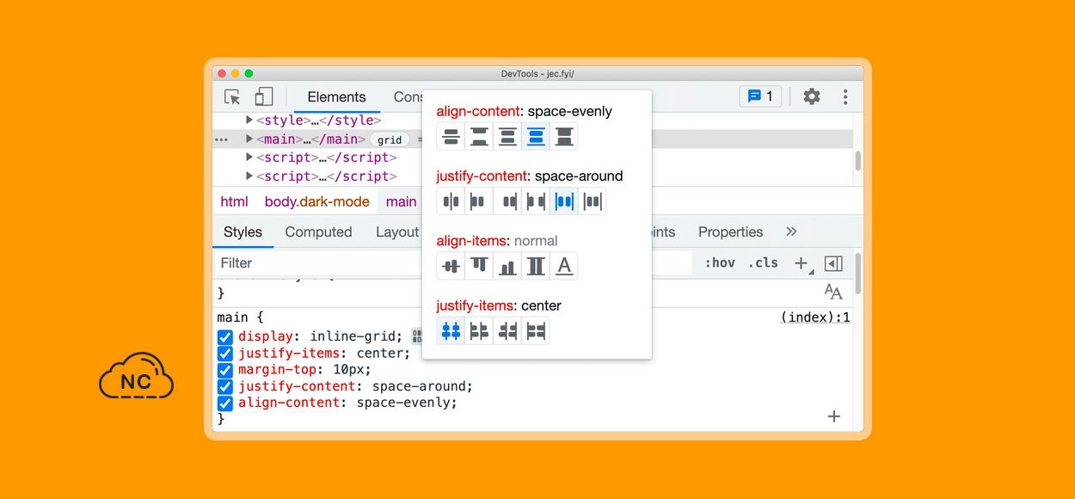
Task: Click the Styles pane vertical scrollbar
Action: 857,275
